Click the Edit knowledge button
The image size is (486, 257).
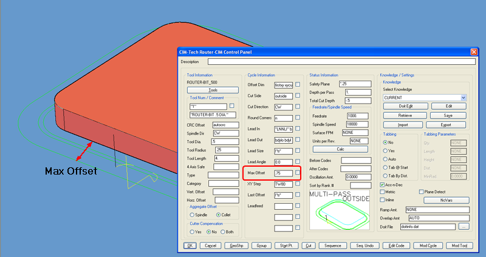point(448,106)
